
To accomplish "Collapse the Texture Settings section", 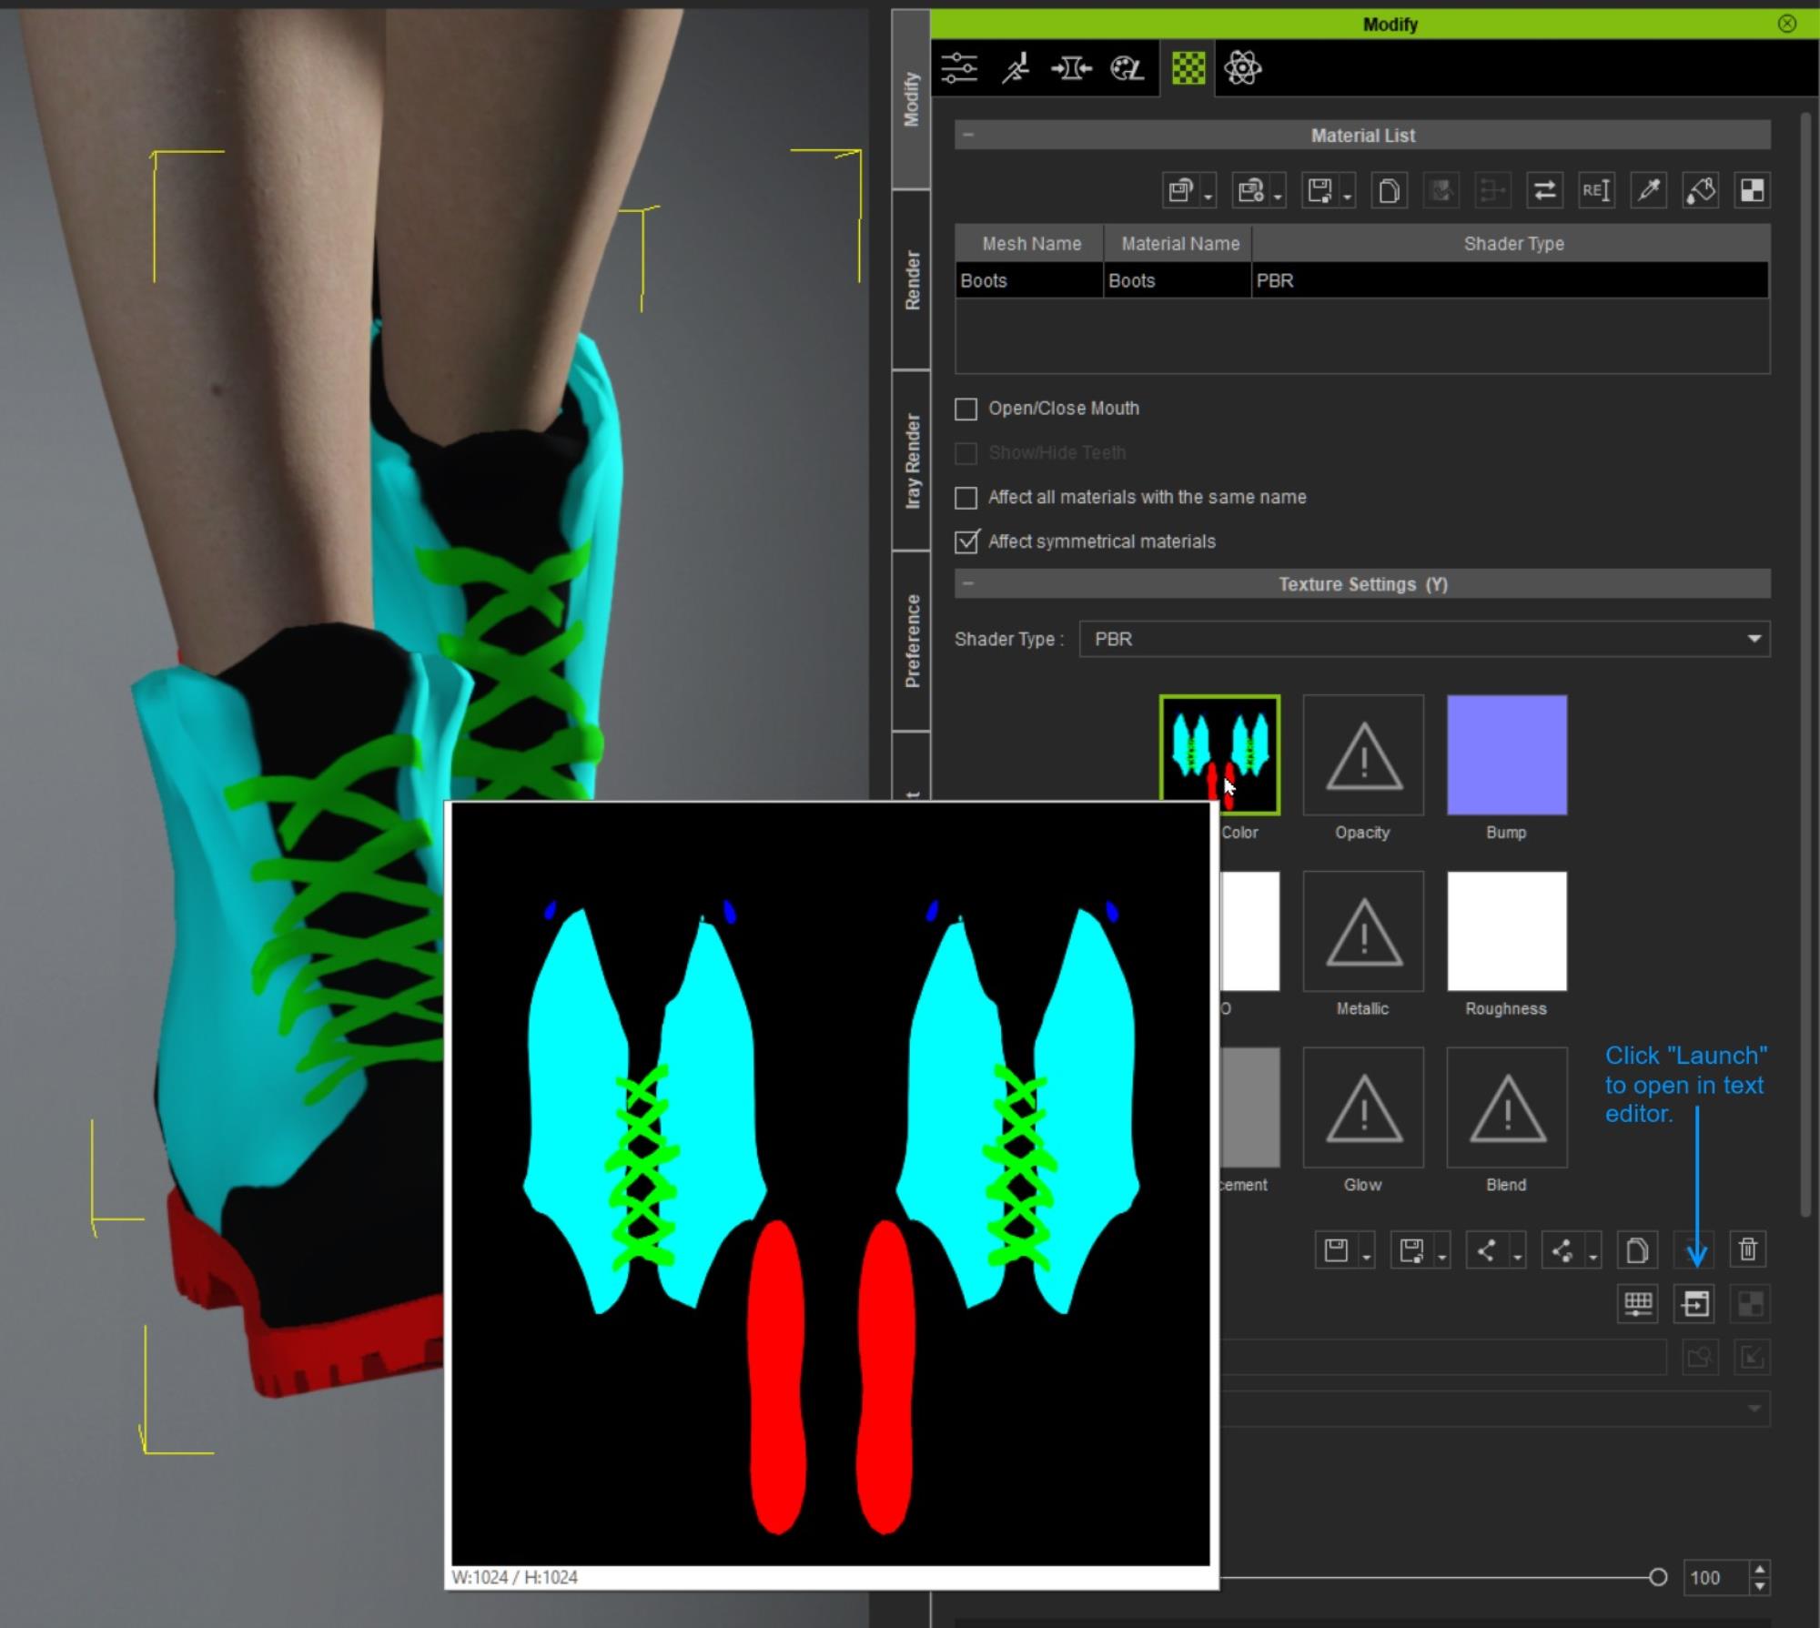I will (x=968, y=583).
